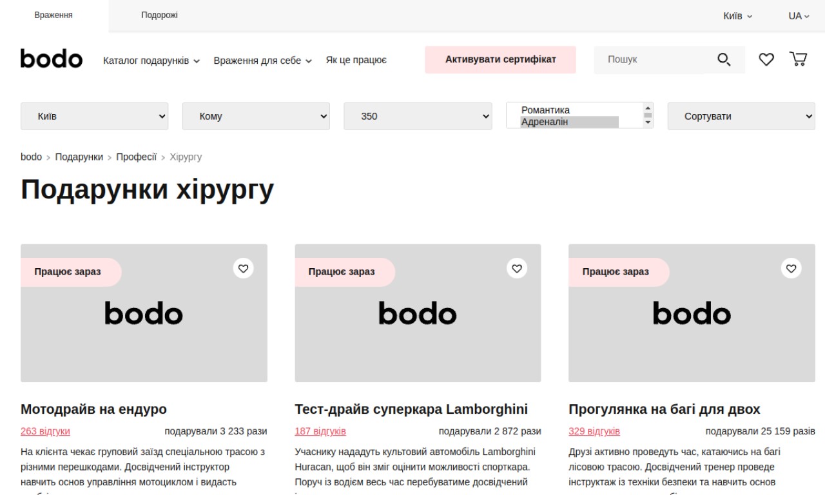The height and width of the screenshot is (495, 825).
Task: Open the 187 відгуків reviews link
Action: [x=320, y=431]
